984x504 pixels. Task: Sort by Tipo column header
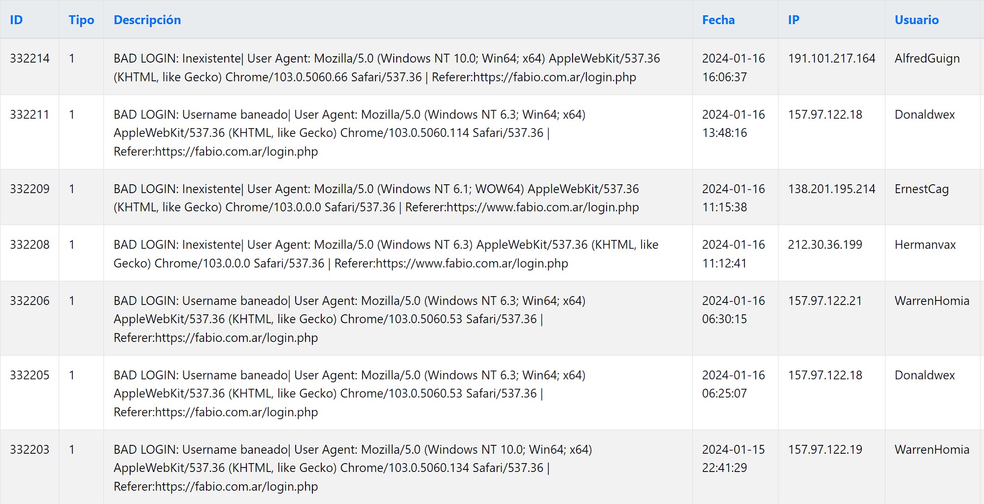(x=81, y=20)
